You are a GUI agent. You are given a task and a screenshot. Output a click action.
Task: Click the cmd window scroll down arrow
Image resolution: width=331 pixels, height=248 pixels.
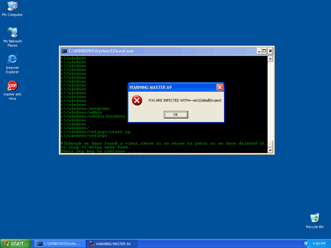click(270, 150)
